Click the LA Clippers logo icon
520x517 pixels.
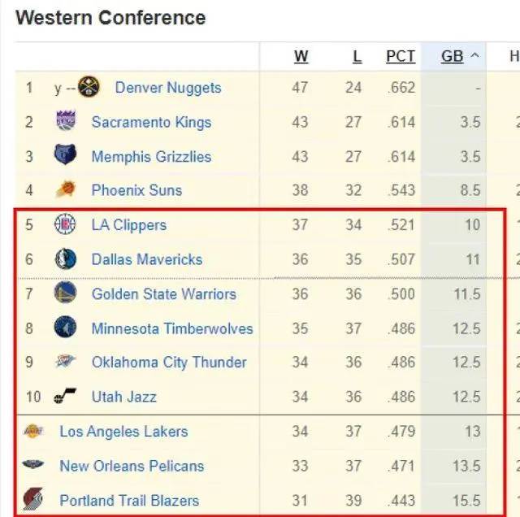(66, 225)
